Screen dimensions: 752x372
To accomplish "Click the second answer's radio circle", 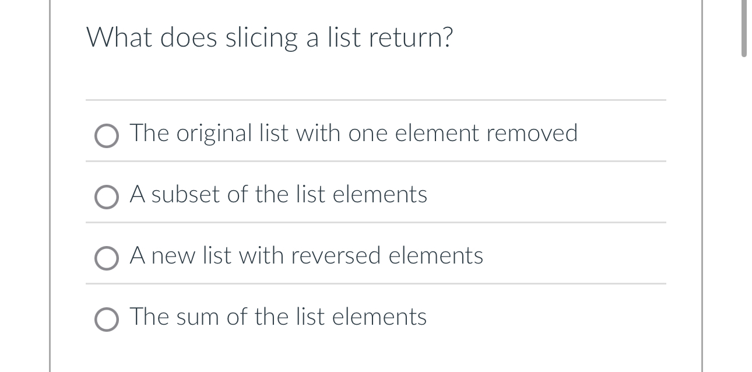I will pyautogui.click(x=106, y=198).
